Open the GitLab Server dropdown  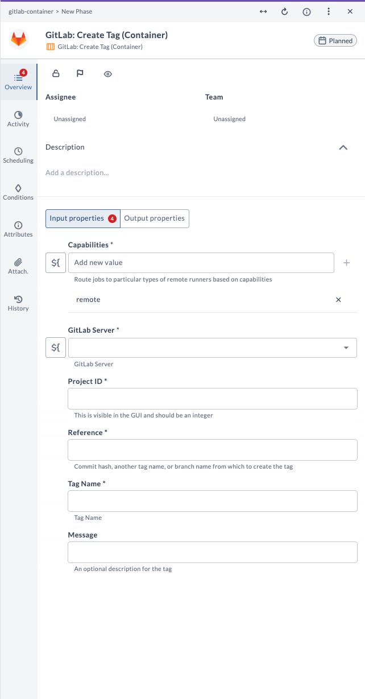213,348
